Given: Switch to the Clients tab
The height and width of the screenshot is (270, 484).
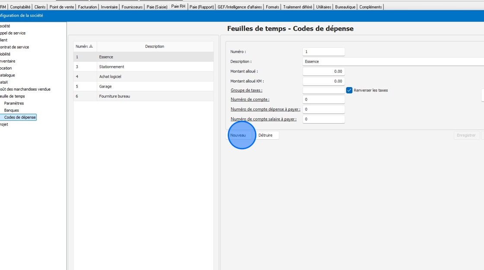Looking at the screenshot, I should (40, 7).
